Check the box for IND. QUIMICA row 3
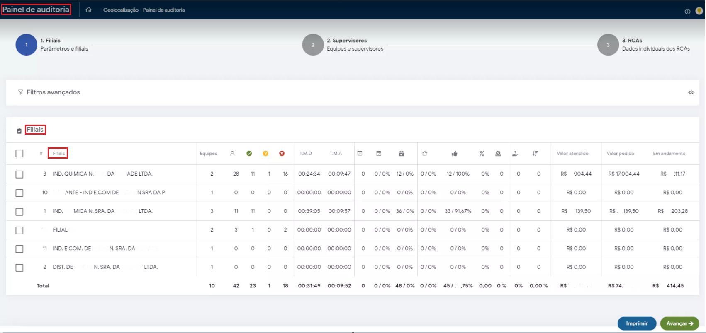Screen dimensions: 706x333 click(19, 174)
